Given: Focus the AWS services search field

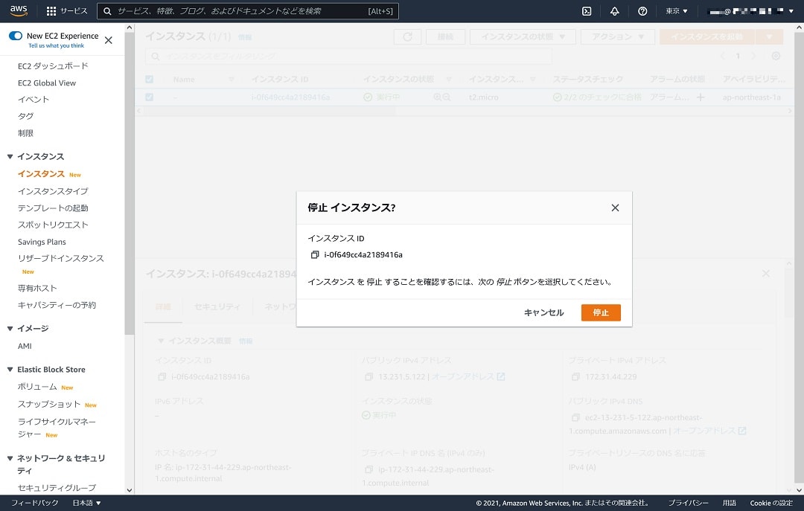Looking at the screenshot, I should [248, 10].
